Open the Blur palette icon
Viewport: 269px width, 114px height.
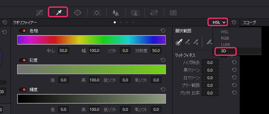tap(116, 13)
